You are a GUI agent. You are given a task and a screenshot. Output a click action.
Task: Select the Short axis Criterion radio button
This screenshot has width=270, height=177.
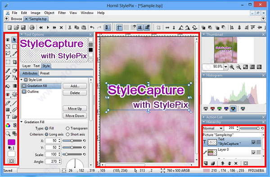67,134
